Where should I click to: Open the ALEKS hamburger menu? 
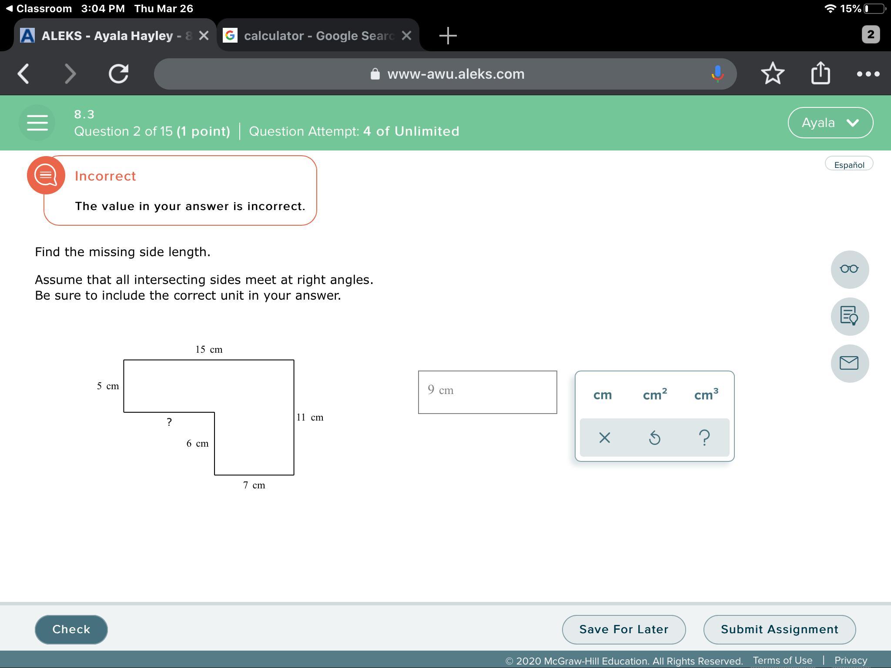pyautogui.click(x=37, y=123)
